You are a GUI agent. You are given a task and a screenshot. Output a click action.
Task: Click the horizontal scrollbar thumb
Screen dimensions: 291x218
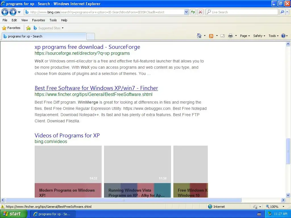point(123,200)
